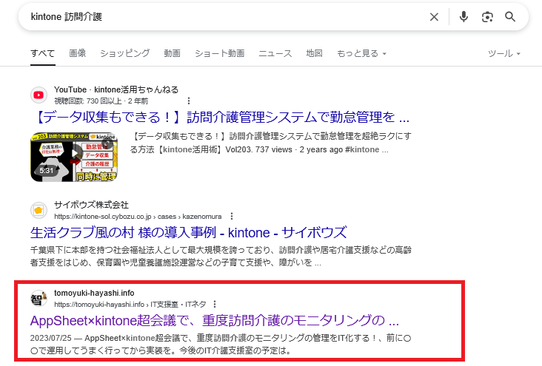Expand the もっと見る dropdown
This screenshot has height=366, width=542.
coord(361,53)
